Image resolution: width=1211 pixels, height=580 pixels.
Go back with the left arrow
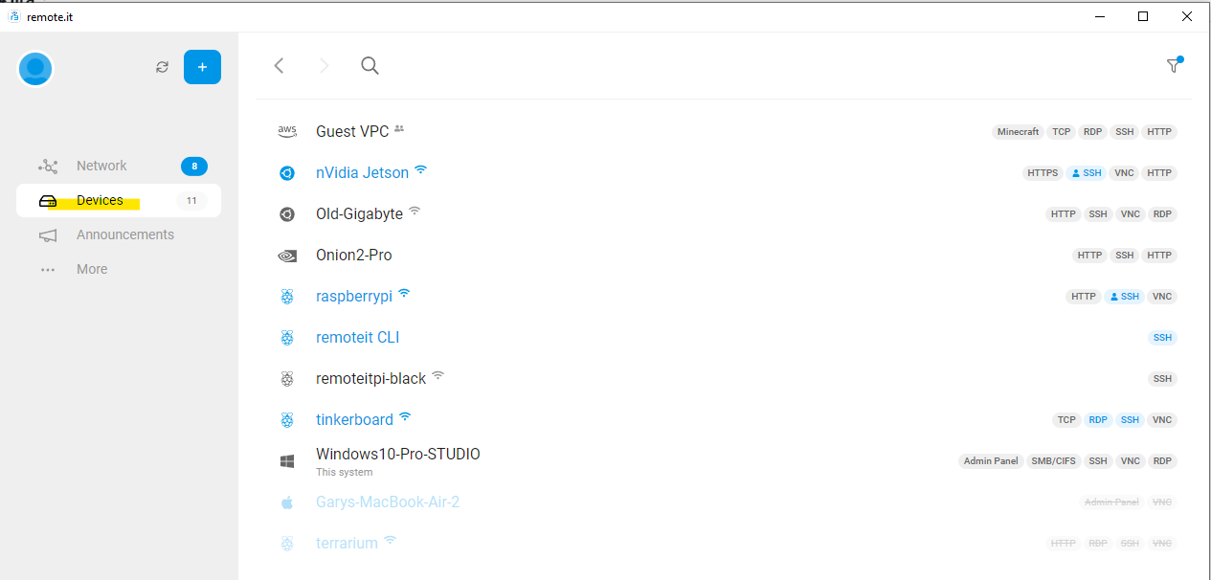click(x=279, y=65)
